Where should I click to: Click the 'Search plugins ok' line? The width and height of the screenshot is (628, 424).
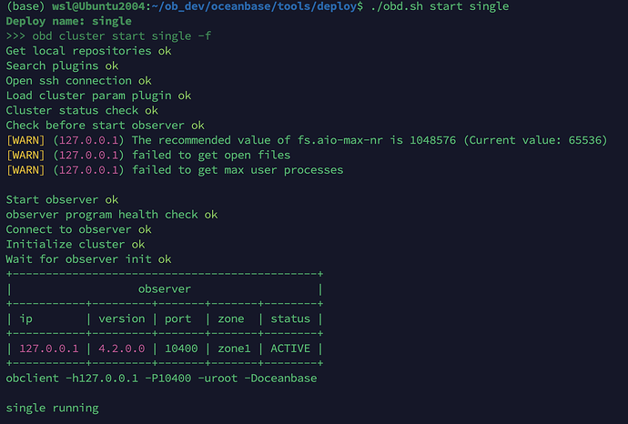click(62, 66)
